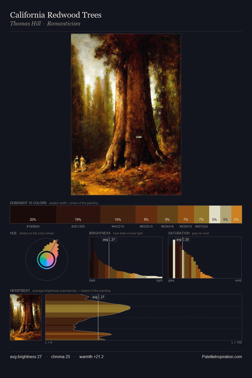252x378 pixels.
Task: Click the 'Romanticism' style label
Action: [x=64, y=23]
